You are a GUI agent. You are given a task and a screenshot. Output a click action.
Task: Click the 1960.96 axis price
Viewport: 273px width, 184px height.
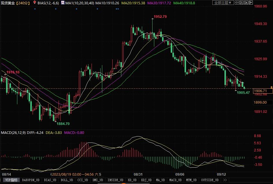click(261, 6)
